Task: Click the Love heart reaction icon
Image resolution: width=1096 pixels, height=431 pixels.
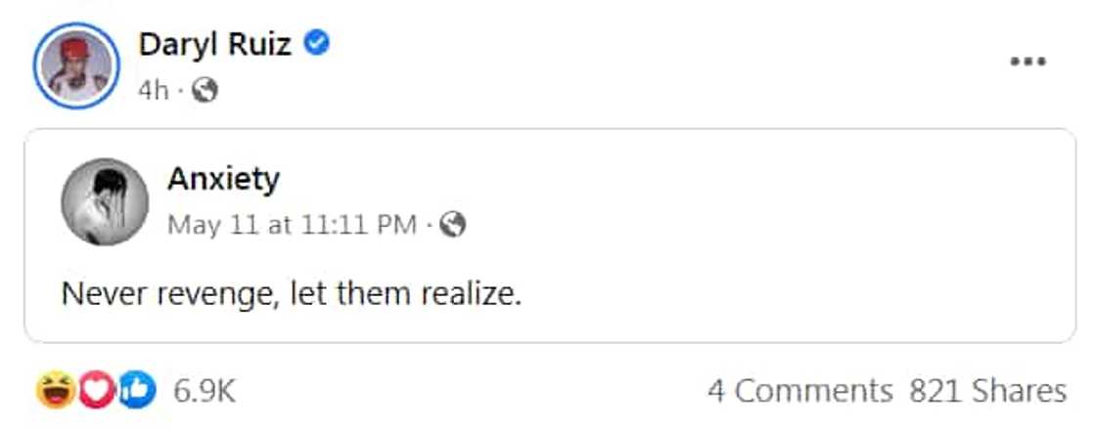Action: click(96, 391)
